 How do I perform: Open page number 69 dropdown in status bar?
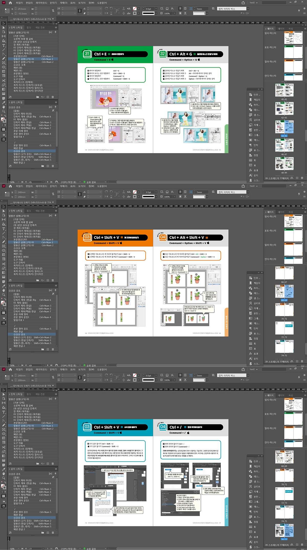[x=43, y=365]
